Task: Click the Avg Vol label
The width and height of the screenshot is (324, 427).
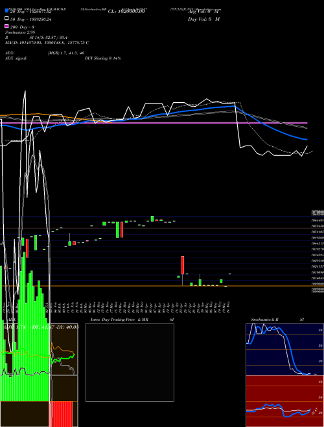Action: (203, 12)
